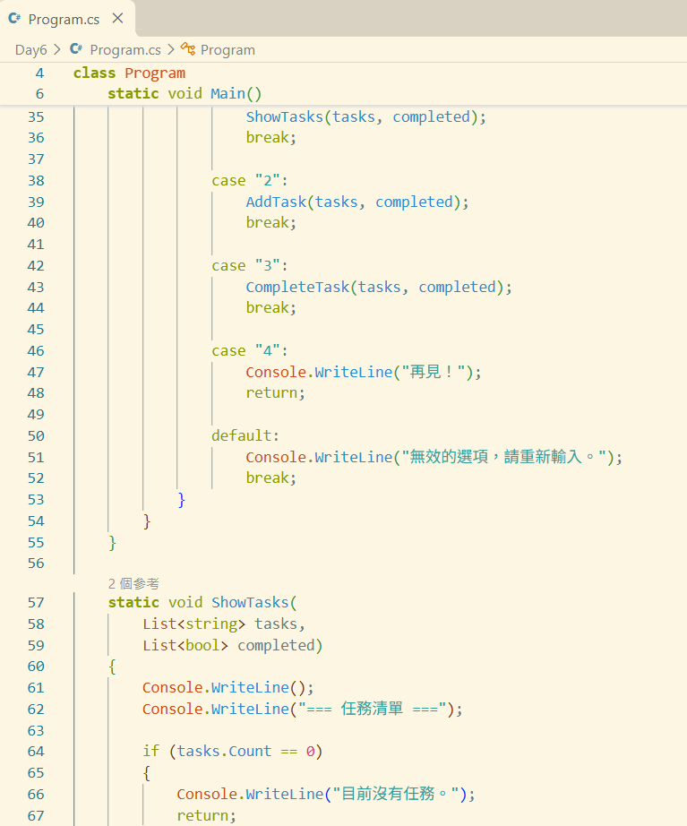
Task: Click "目前沒有任務。" string literal
Action: (396, 794)
